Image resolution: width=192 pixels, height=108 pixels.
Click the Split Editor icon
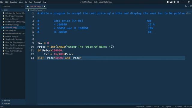pyautogui.click(x=191, y=6)
